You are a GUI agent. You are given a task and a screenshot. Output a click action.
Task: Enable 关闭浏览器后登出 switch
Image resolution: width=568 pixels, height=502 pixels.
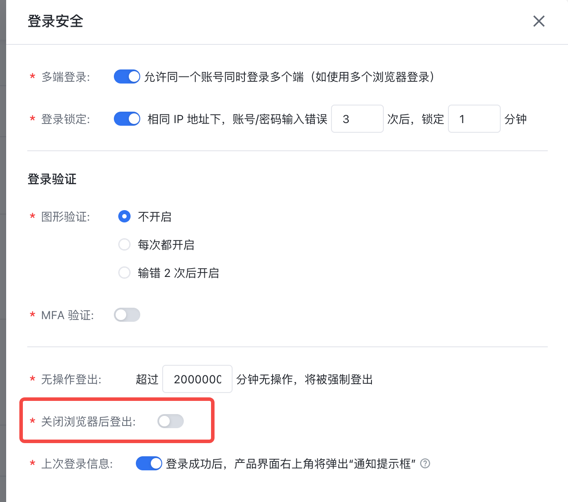pyautogui.click(x=171, y=421)
